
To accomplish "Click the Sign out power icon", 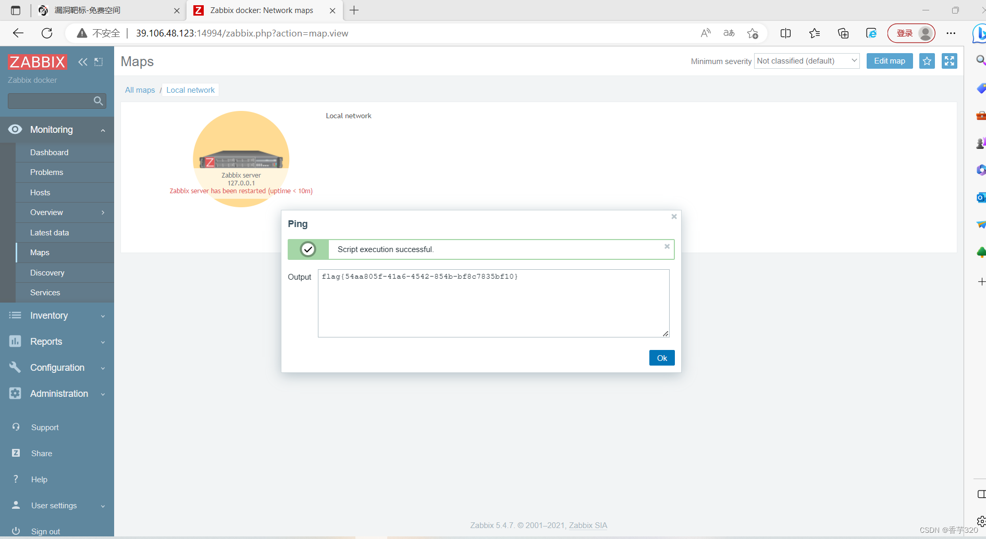I will 16,531.
